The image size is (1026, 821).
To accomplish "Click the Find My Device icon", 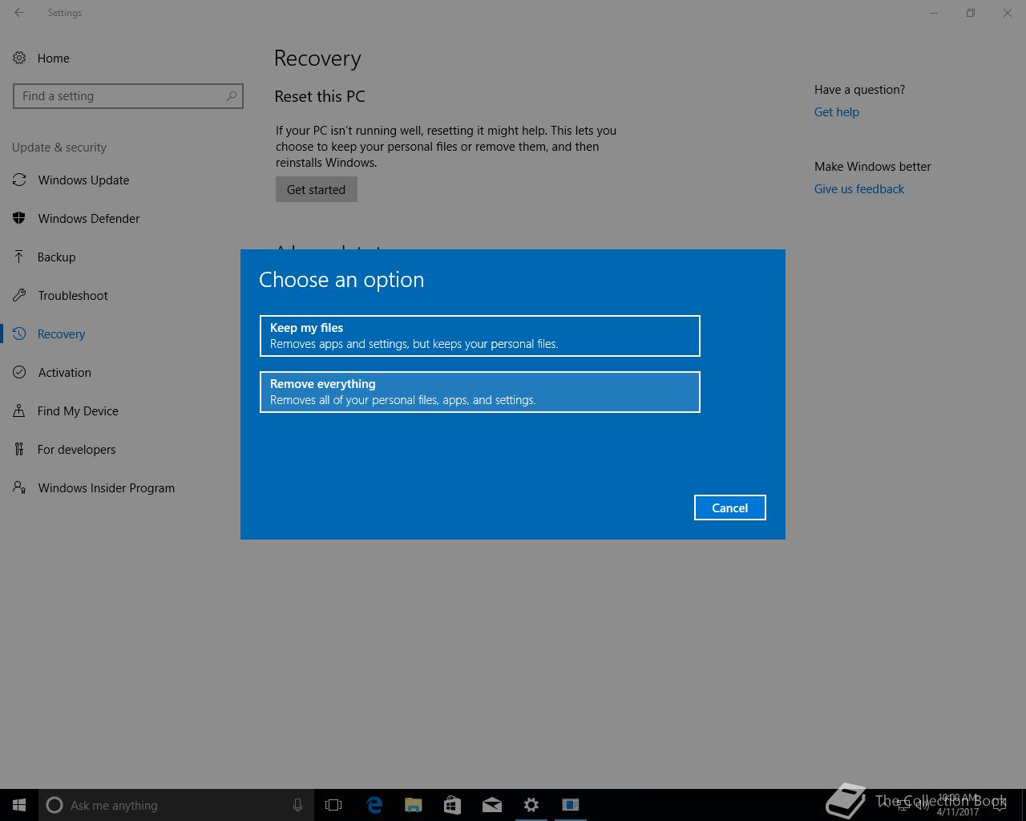I will (19, 410).
